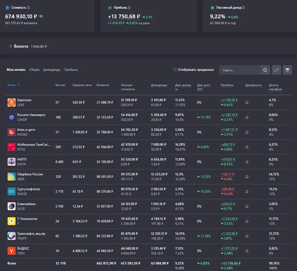Click the Найти search field
The width and height of the screenshot is (297, 271).
coord(240,70)
